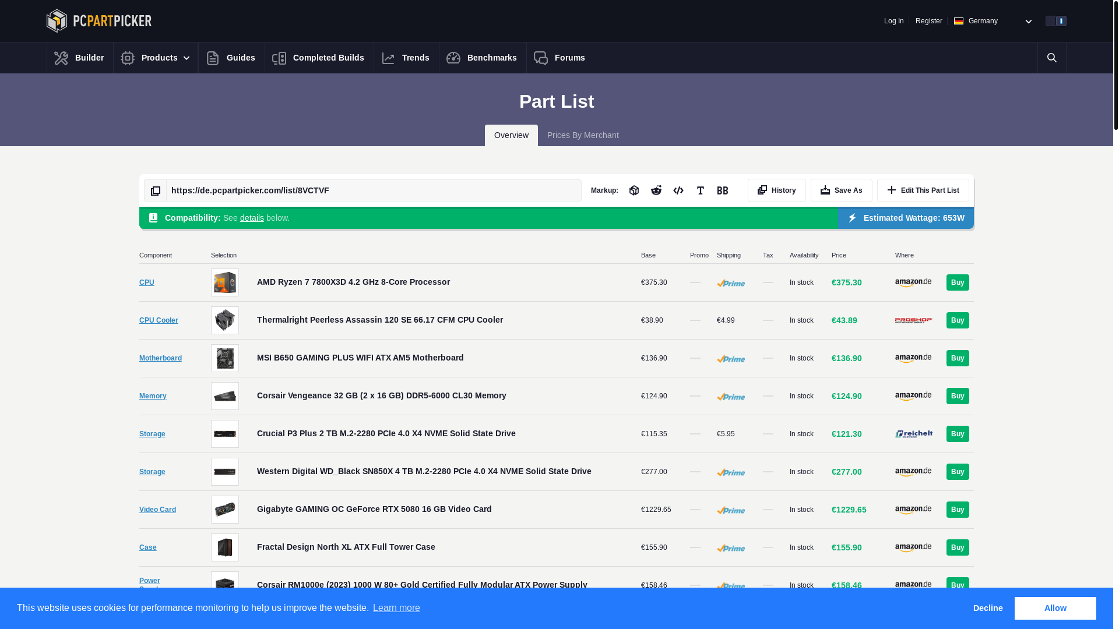Open Corsair Vengeance memory thumbnail
The width and height of the screenshot is (1119, 629).
(225, 396)
